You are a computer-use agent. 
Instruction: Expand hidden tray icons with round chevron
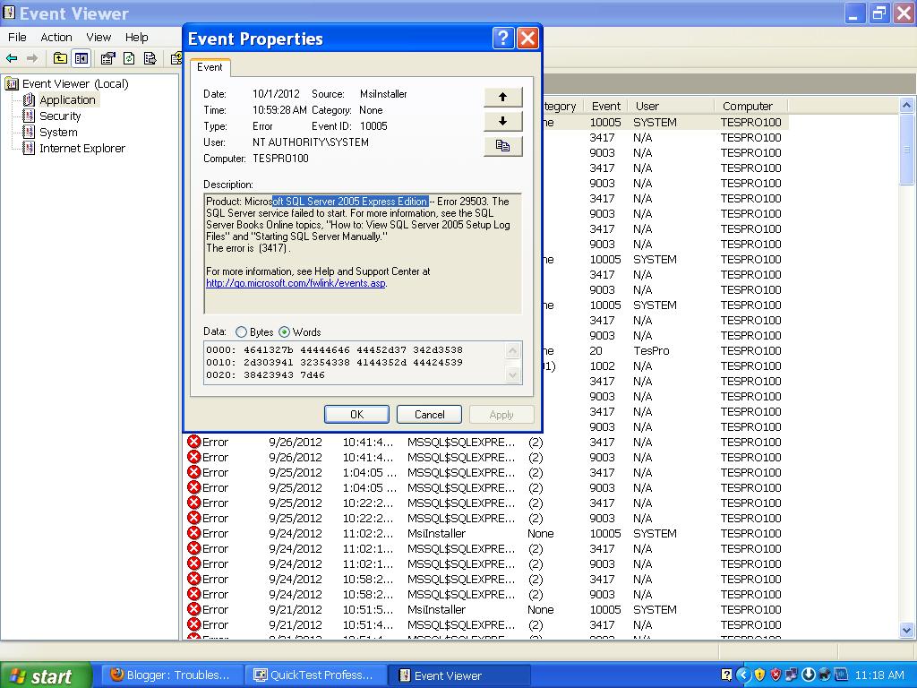click(743, 675)
